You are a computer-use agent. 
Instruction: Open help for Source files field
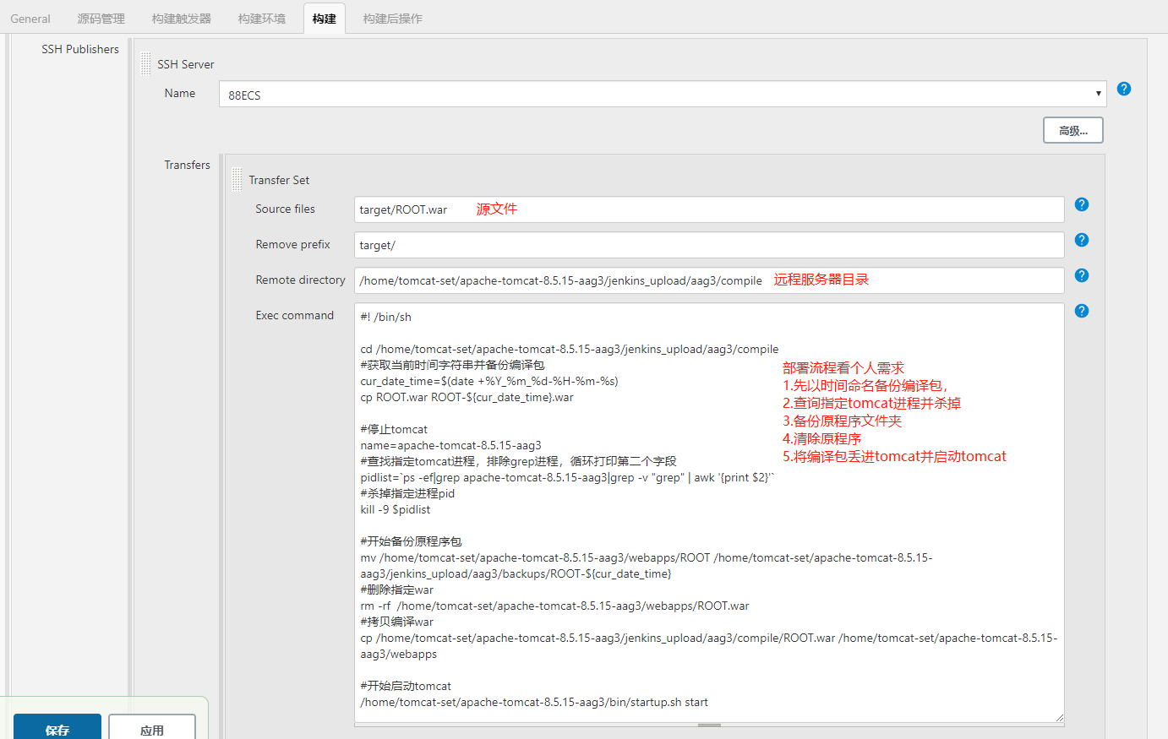pos(1081,204)
